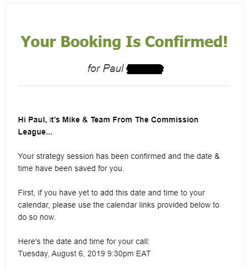
Task: Click 'Your strategy session has been confirmed' sentence
Action: (92, 156)
